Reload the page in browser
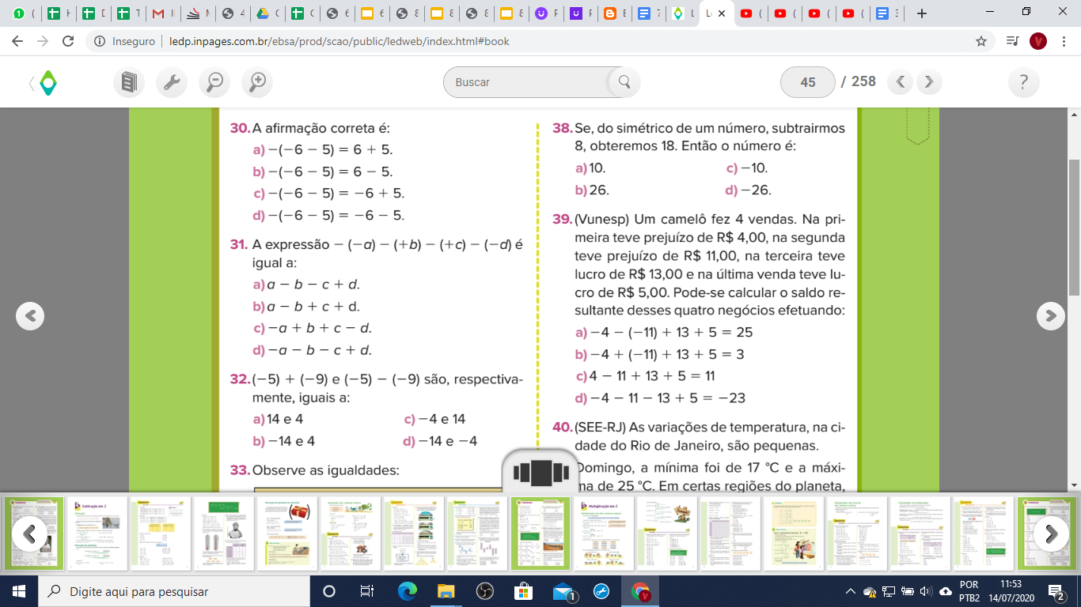Image resolution: width=1081 pixels, height=607 pixels. point(68,41)
